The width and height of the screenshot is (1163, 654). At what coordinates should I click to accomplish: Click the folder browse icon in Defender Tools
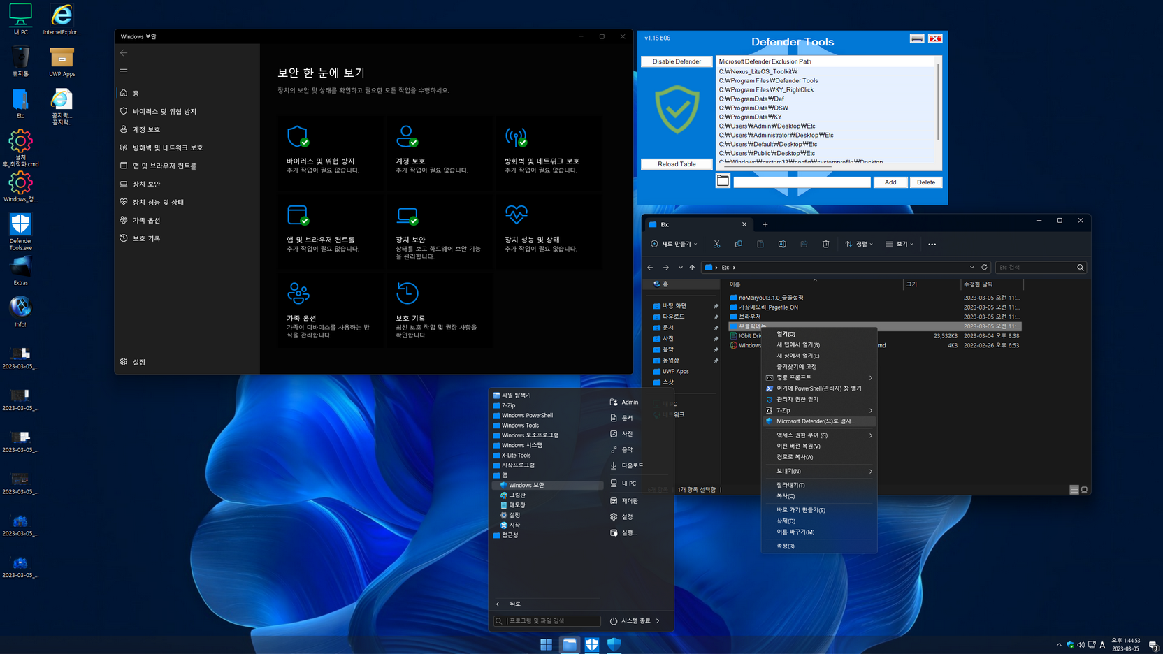723,182
